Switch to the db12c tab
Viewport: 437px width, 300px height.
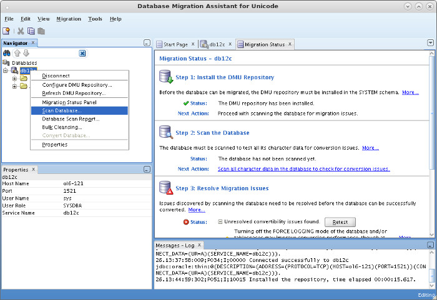pos(217,44)
